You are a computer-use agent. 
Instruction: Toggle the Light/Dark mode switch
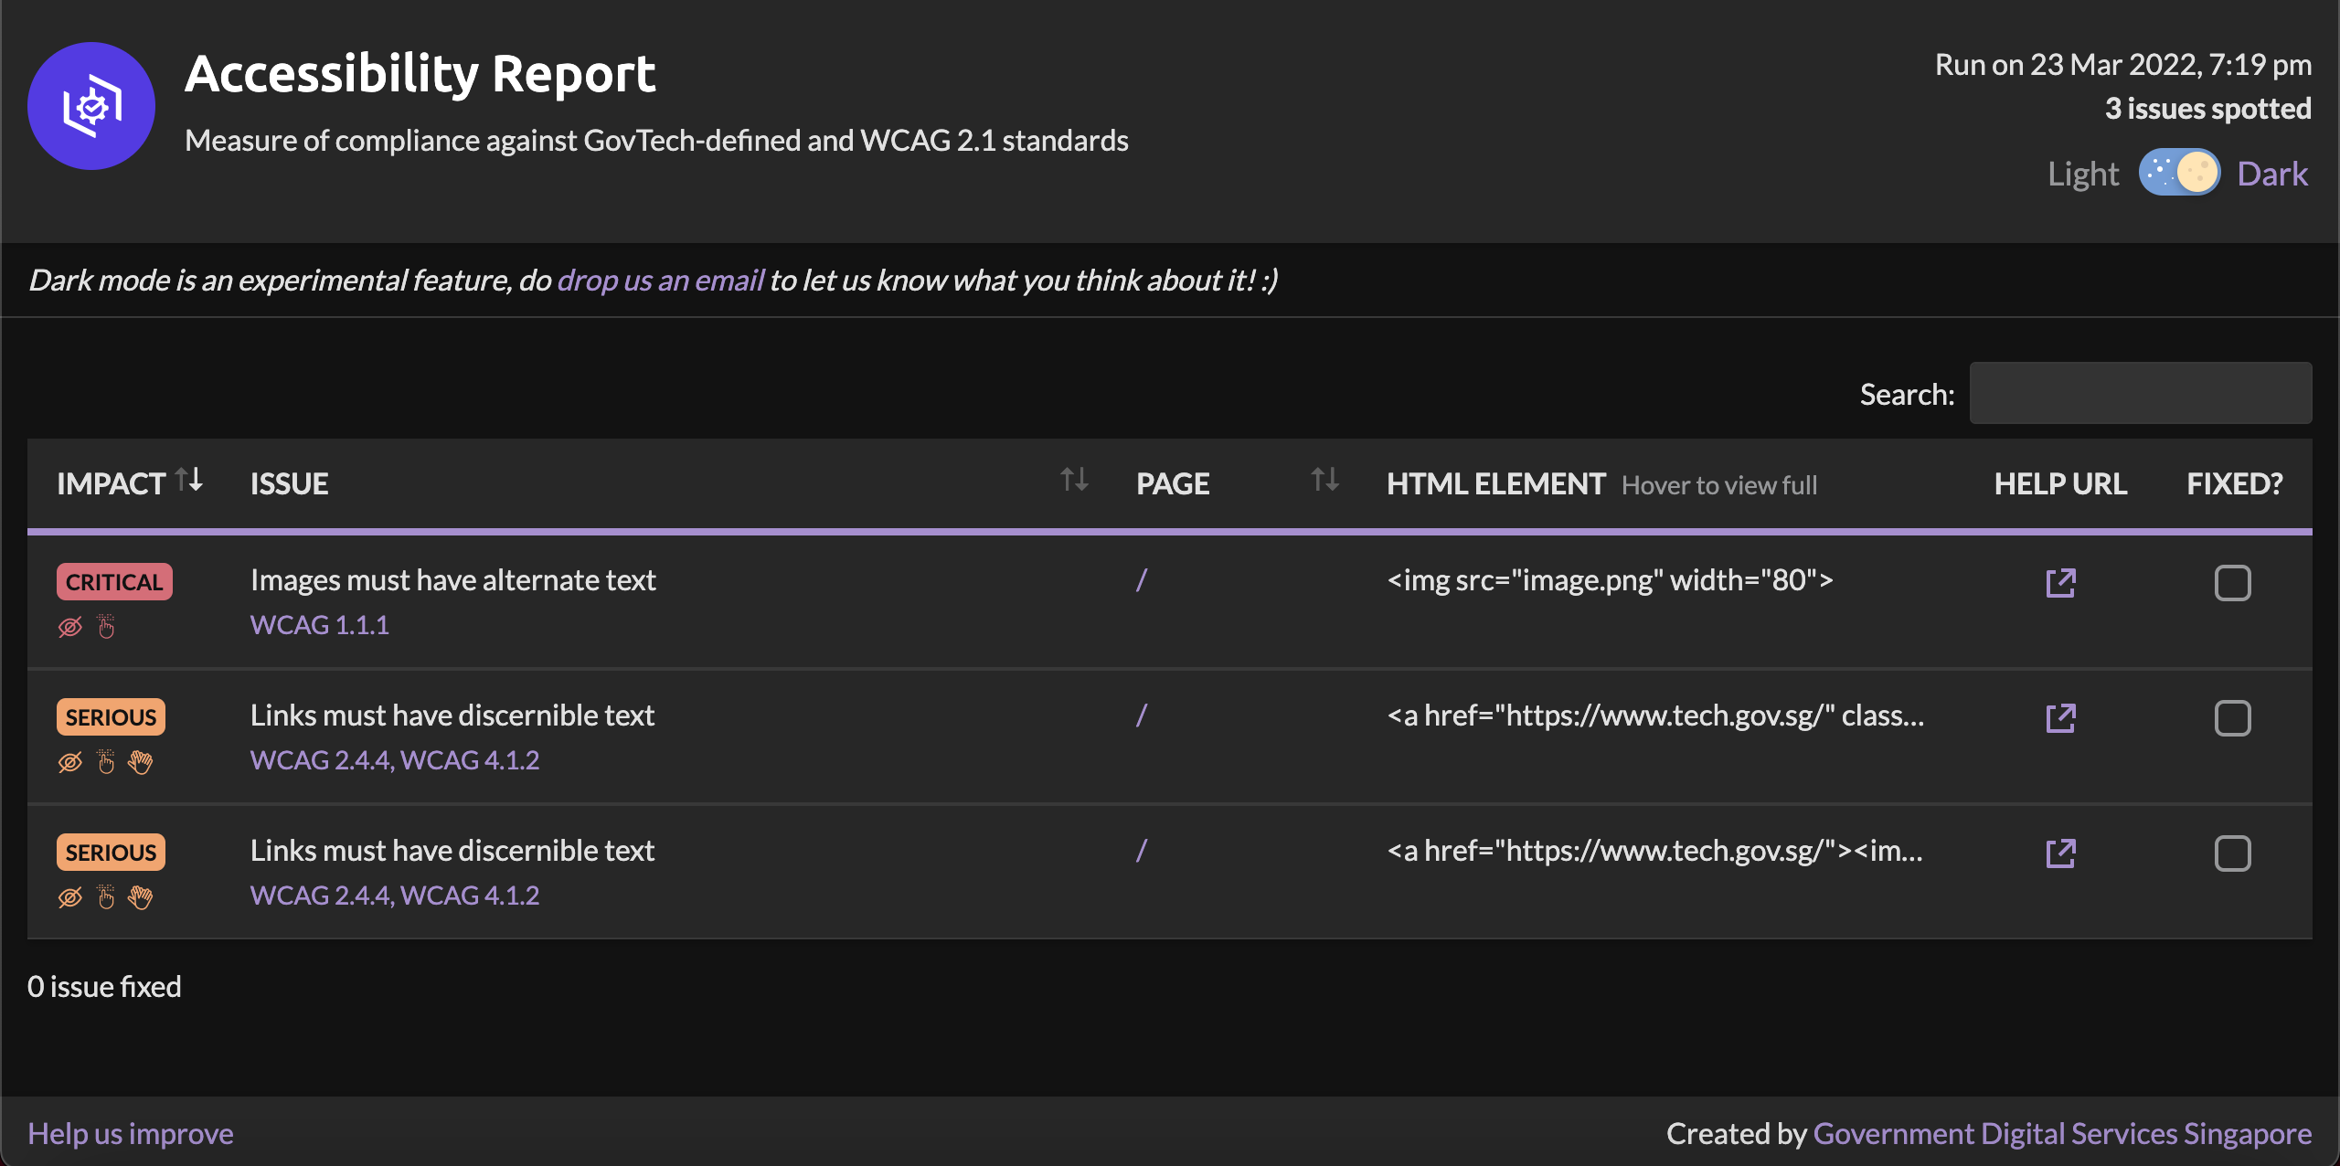[x=2179, y=173]
